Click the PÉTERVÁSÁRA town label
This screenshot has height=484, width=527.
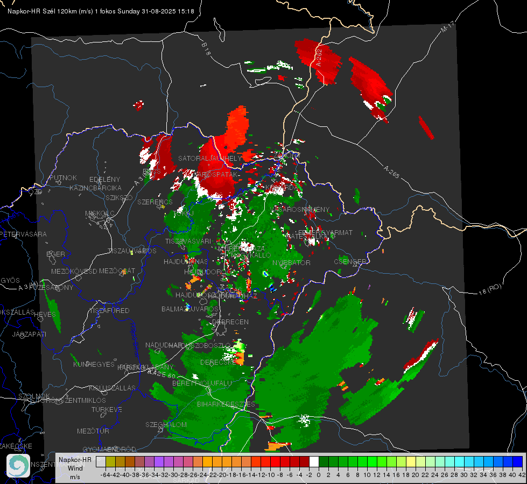click(x=24, y=234)
